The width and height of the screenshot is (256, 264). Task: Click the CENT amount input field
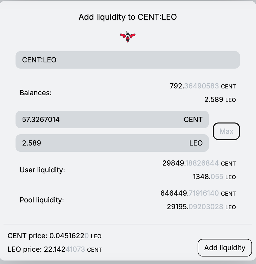pyautogui.click(x=112, y=119)
